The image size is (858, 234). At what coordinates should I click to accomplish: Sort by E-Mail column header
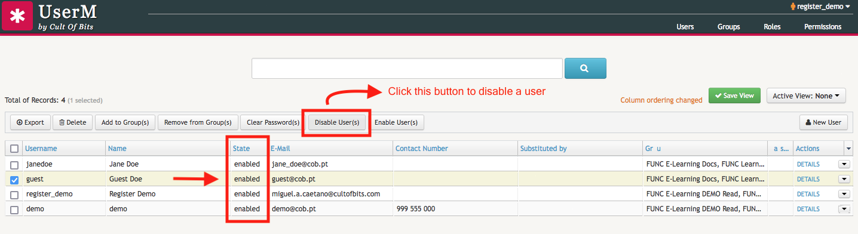tap(280, 149)
